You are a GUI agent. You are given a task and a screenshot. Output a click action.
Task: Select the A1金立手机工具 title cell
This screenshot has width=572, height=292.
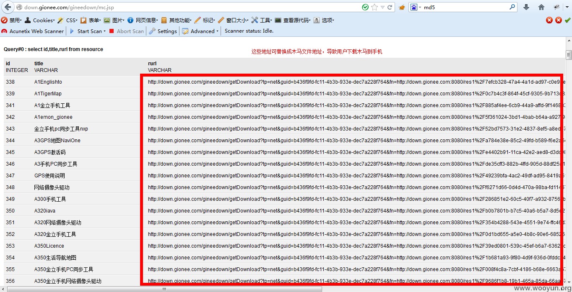pyautogui.click(x=52, y=105)
